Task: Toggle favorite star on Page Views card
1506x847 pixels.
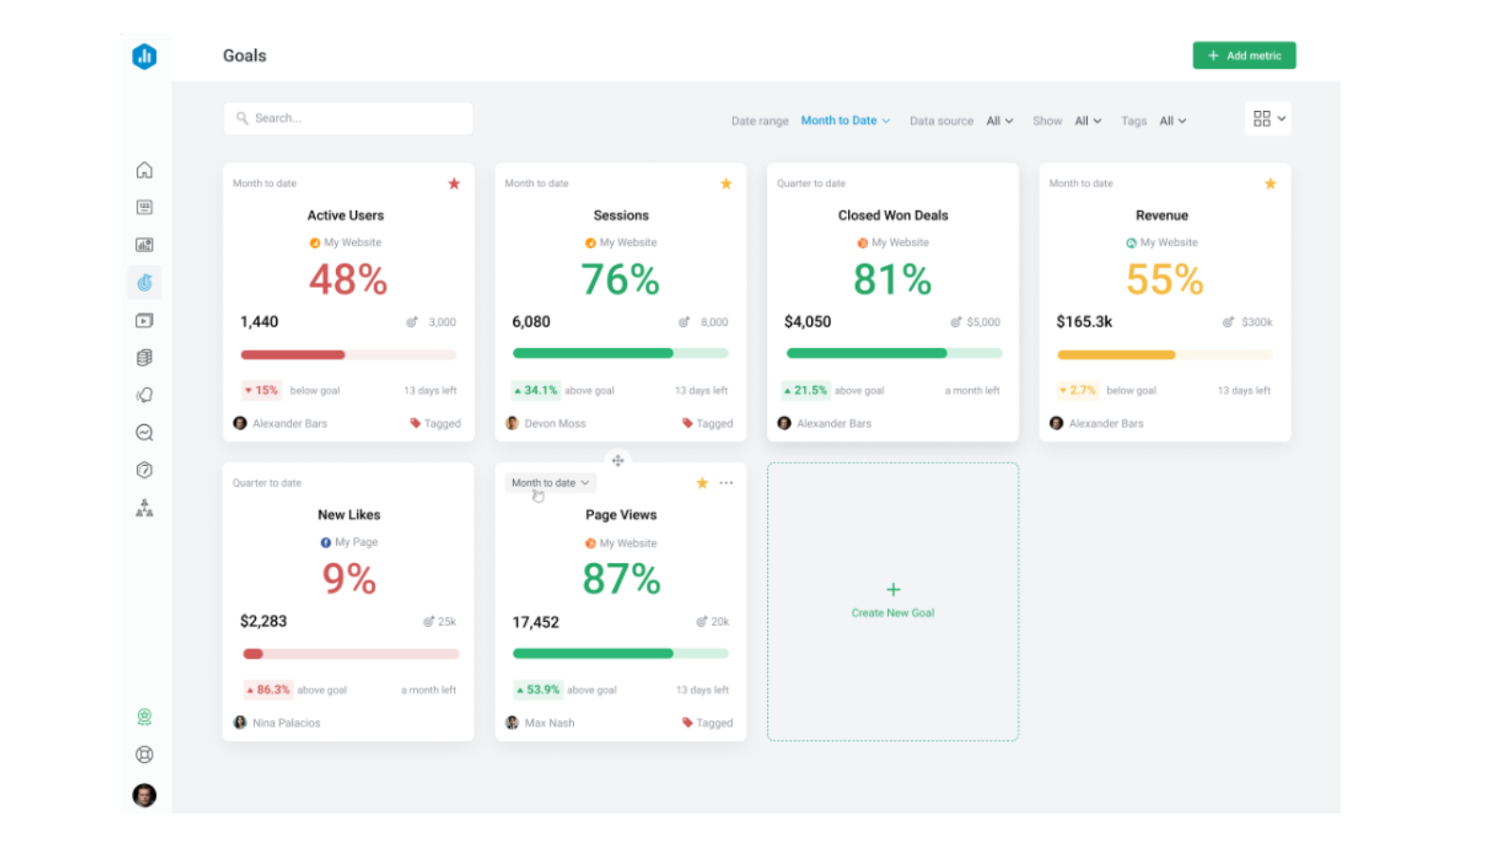Action: [701, 483]
